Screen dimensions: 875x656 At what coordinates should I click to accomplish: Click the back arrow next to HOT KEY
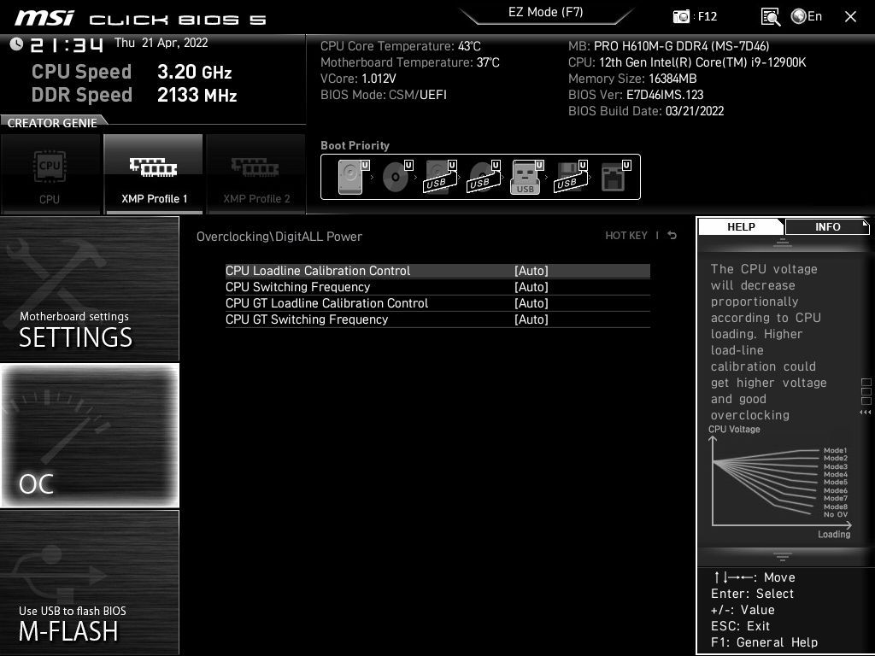[672, 236]
